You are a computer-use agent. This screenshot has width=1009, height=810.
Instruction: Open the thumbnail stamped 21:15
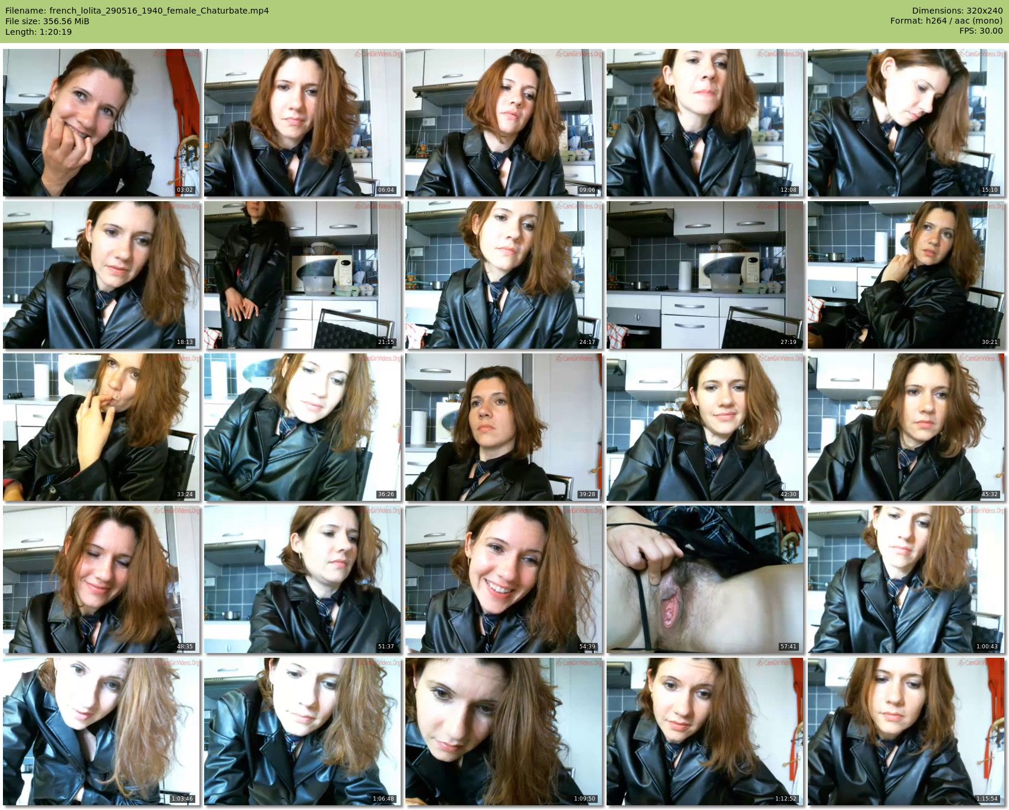click(x=303, y=275)
